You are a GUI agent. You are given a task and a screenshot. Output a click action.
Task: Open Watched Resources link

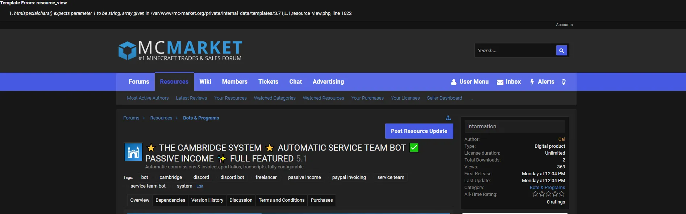pos(324,98)
